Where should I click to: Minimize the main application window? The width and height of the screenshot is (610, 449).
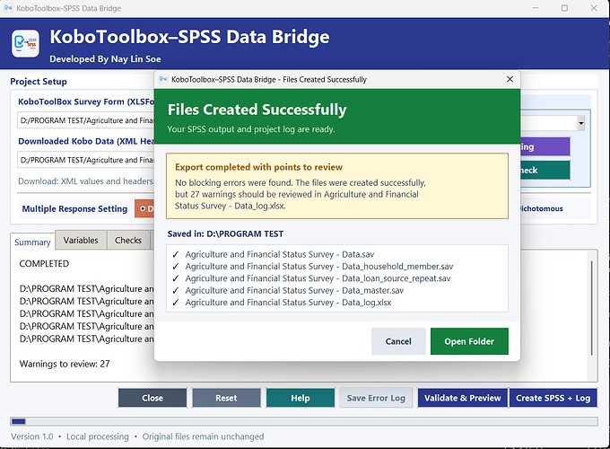(x=536, y=8)
